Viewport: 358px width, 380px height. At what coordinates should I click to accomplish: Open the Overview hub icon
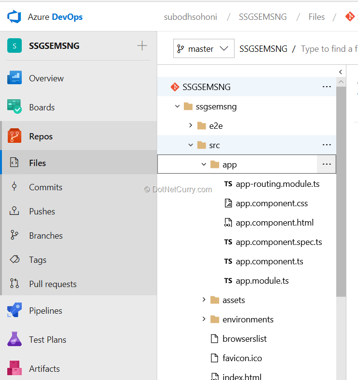tap(15, 77)
